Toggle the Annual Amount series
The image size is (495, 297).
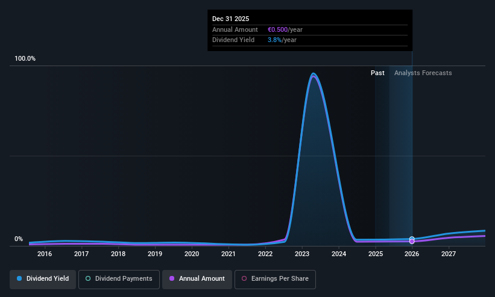click(x=197, y=279)
